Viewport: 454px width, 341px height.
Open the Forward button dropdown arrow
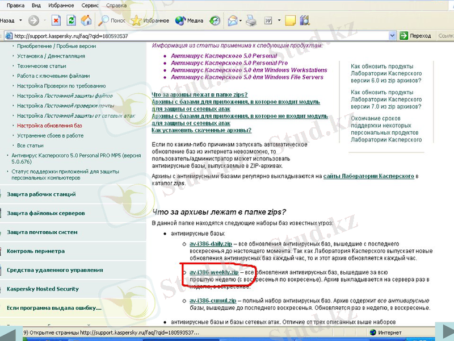[x=44, y=20]
